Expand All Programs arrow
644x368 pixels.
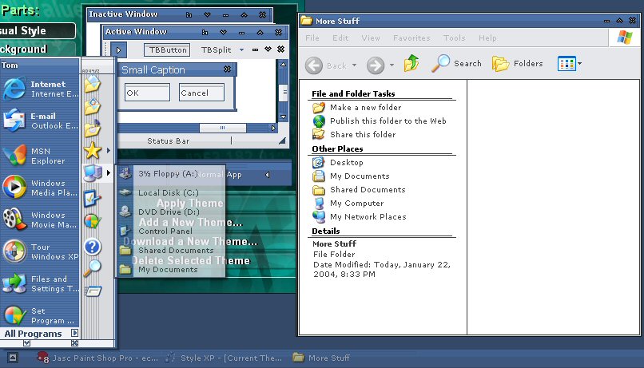coord(74,333)
